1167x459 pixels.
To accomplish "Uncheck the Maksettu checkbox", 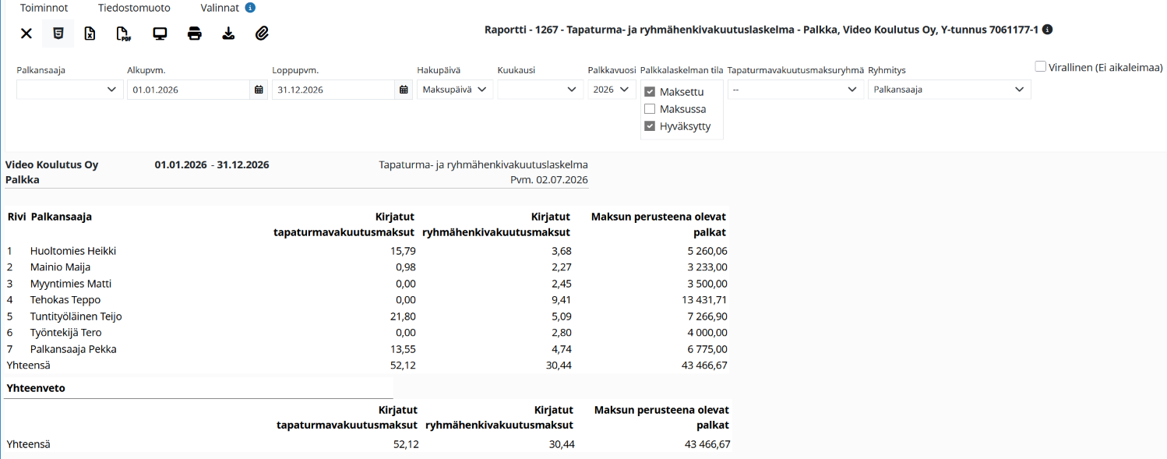I will click(x=650, y=92).
